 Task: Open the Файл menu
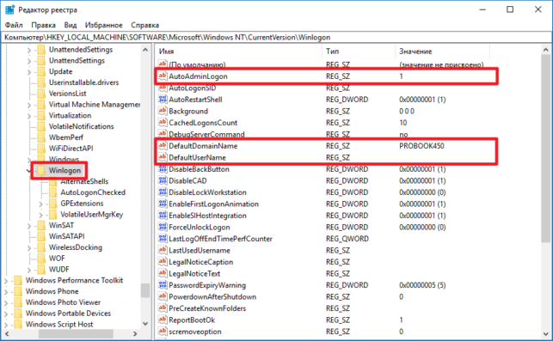14,25
